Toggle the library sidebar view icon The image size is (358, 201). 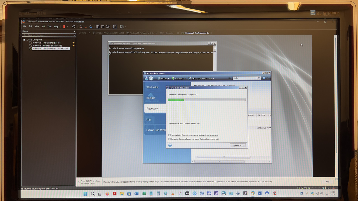[98, 27]
